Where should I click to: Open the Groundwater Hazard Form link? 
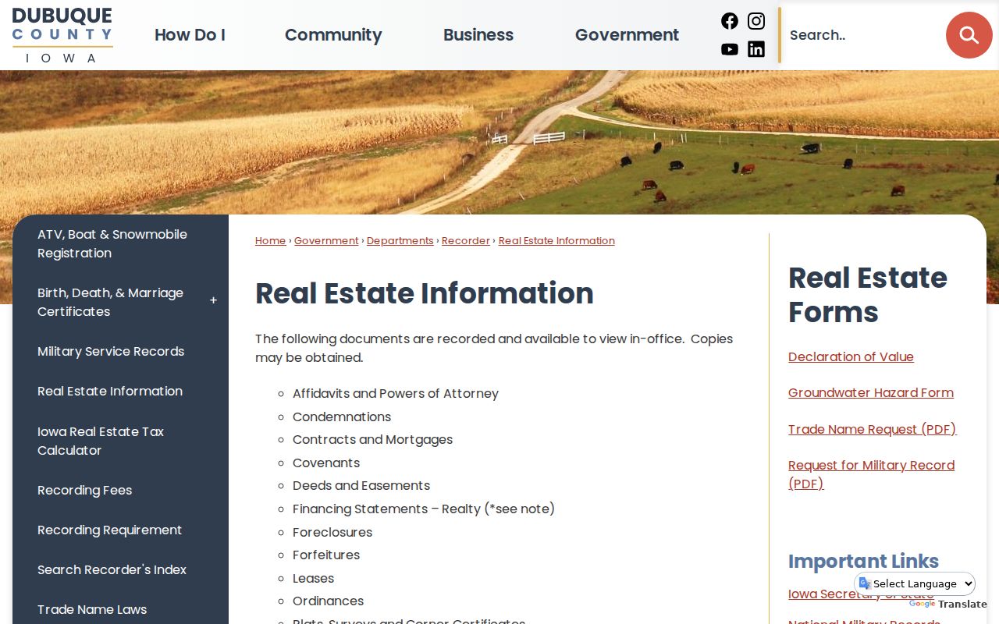point(871,392)
